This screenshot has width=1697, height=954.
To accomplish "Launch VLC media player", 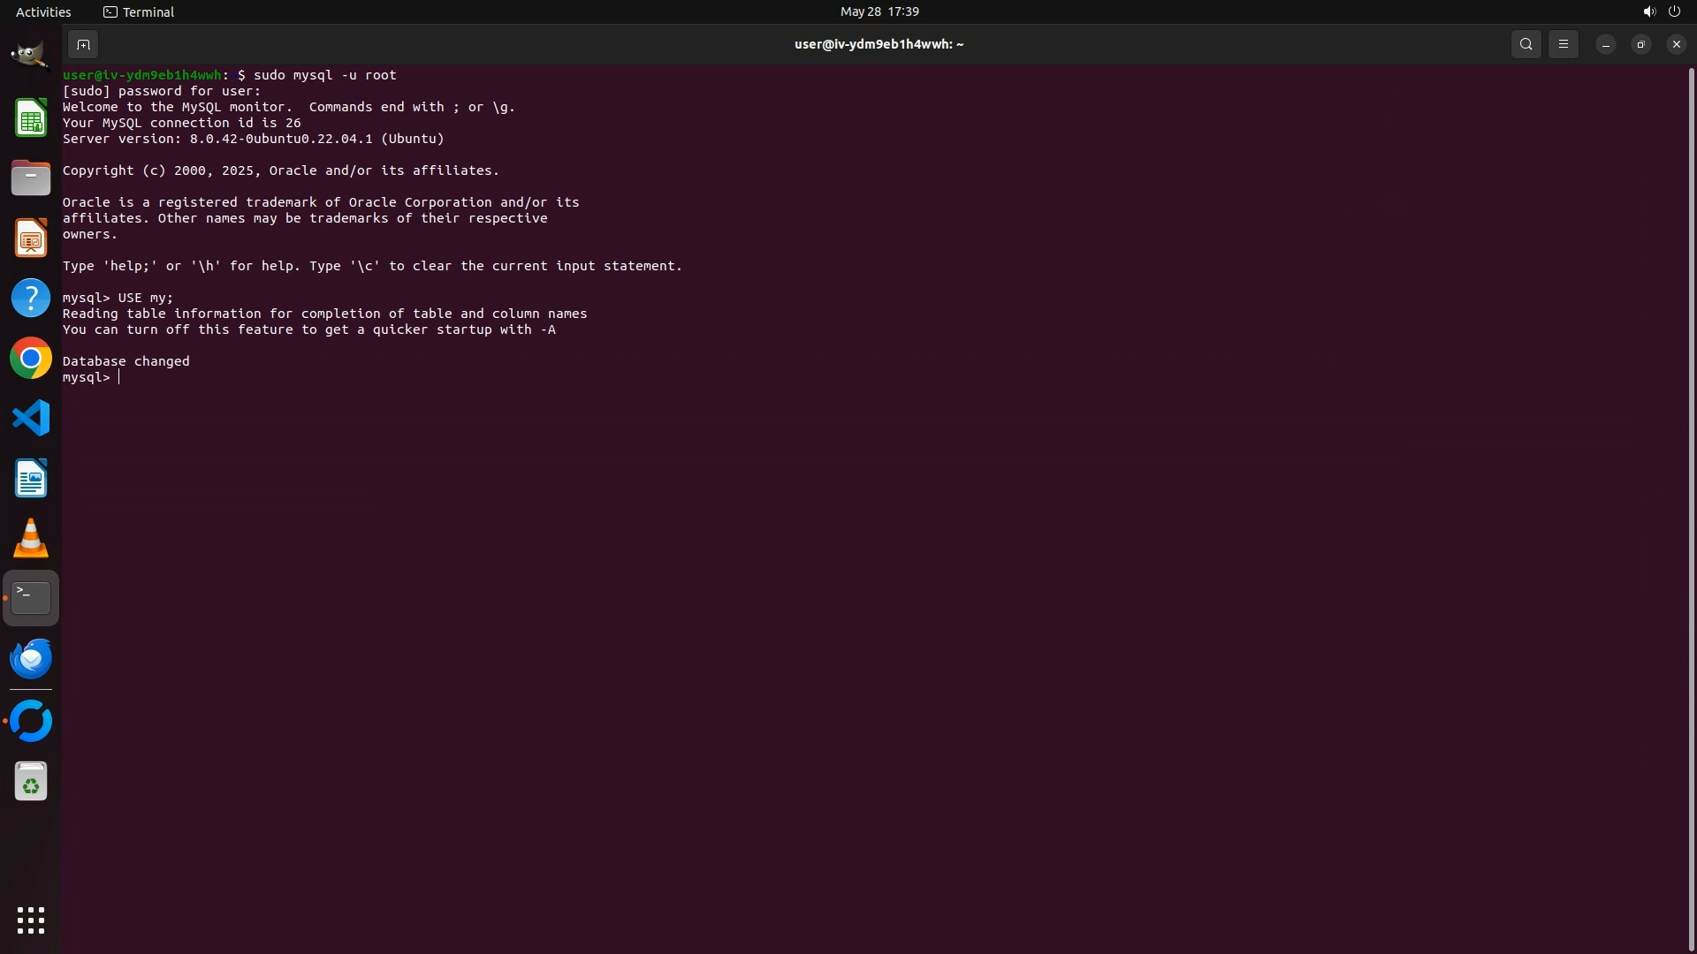I will (31, 538).
